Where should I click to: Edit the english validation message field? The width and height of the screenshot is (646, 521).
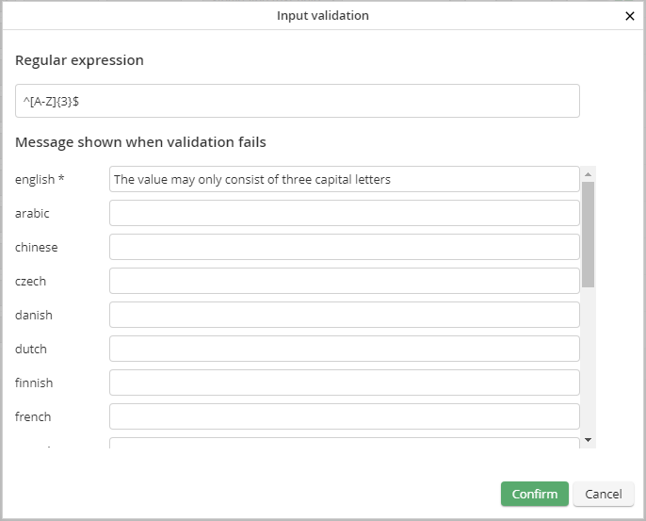pos(345,179)
